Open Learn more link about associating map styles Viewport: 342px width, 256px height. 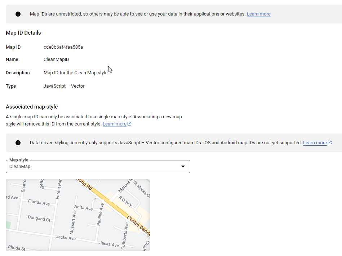(x=114, y=124)
